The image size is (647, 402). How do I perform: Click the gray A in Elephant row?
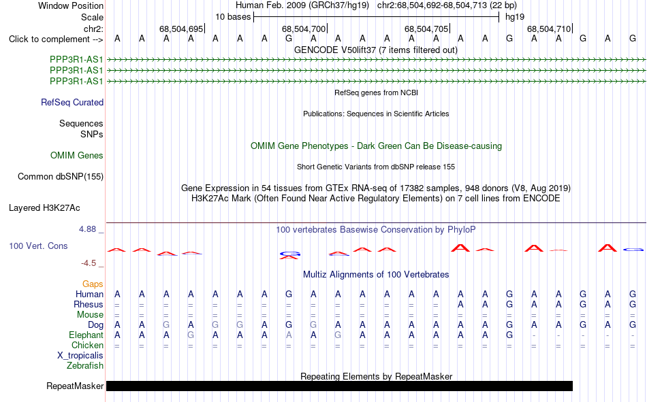289,335
